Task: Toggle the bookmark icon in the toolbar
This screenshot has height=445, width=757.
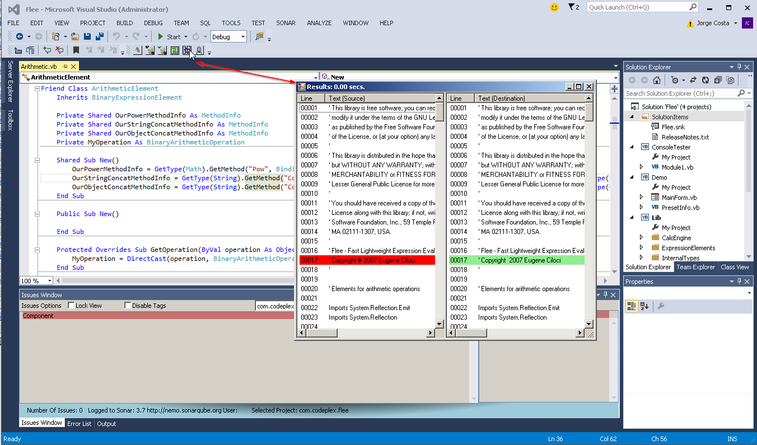Action: point(76,50)
